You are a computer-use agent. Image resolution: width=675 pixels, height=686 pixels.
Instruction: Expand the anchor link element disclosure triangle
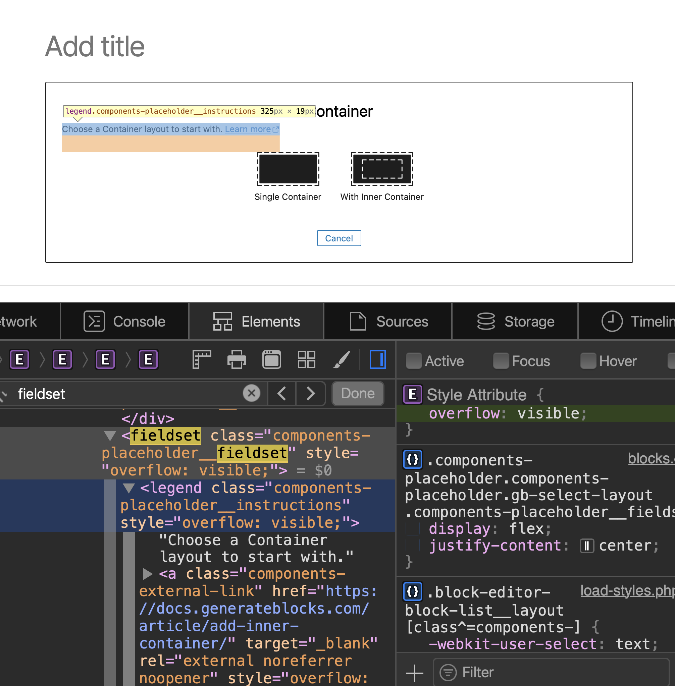pyautogui.click(x=148, y=574)
